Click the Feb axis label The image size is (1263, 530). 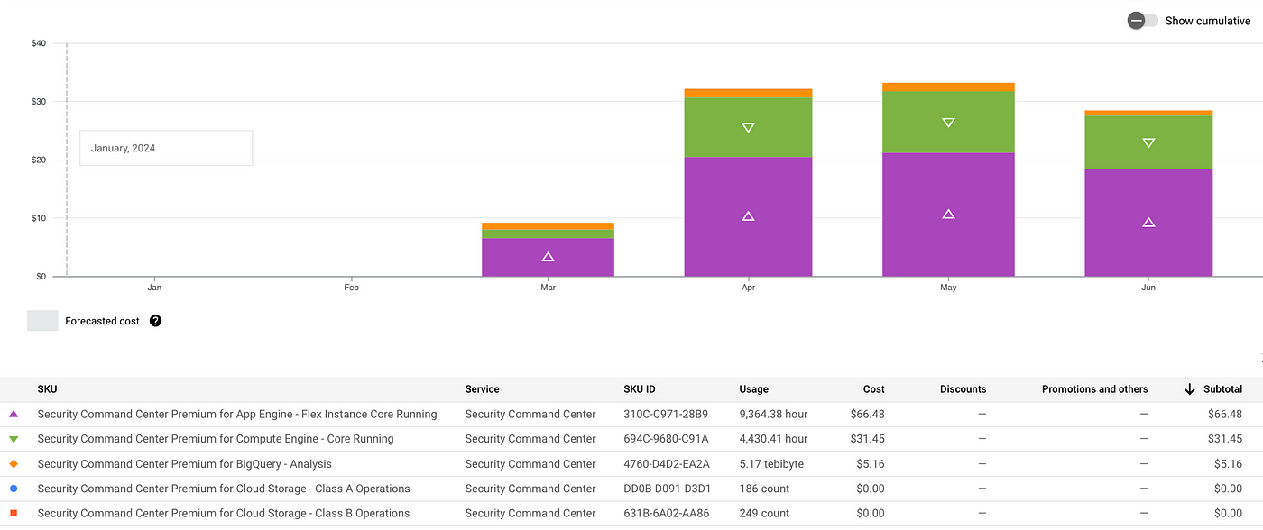click(x=351, y=288)
